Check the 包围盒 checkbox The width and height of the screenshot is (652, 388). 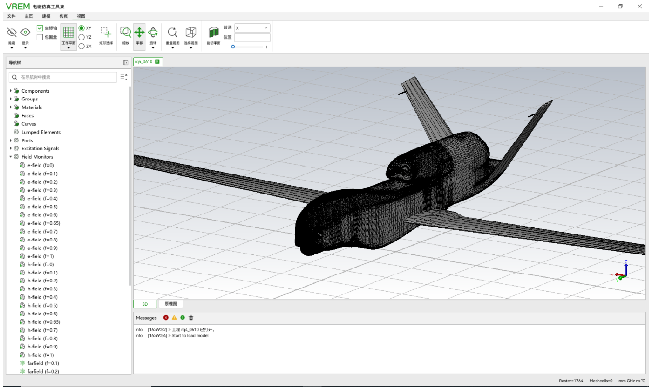coord(40,37)
